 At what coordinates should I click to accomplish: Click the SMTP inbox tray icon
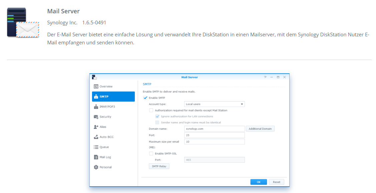(96, 97)
